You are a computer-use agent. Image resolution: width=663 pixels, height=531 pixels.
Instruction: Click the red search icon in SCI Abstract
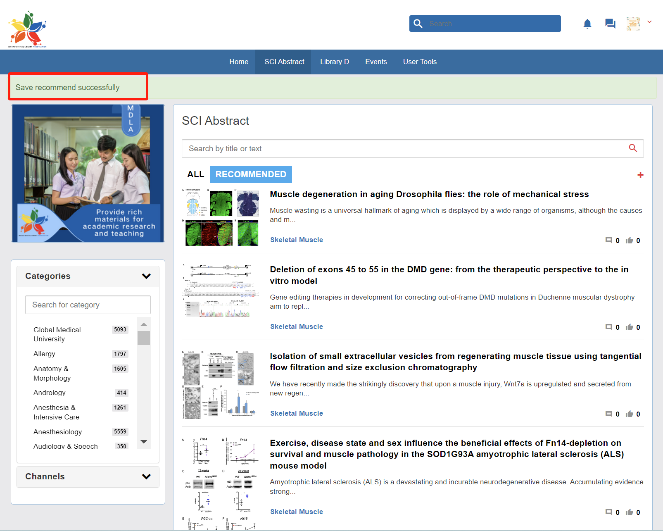tap(632, 148)
